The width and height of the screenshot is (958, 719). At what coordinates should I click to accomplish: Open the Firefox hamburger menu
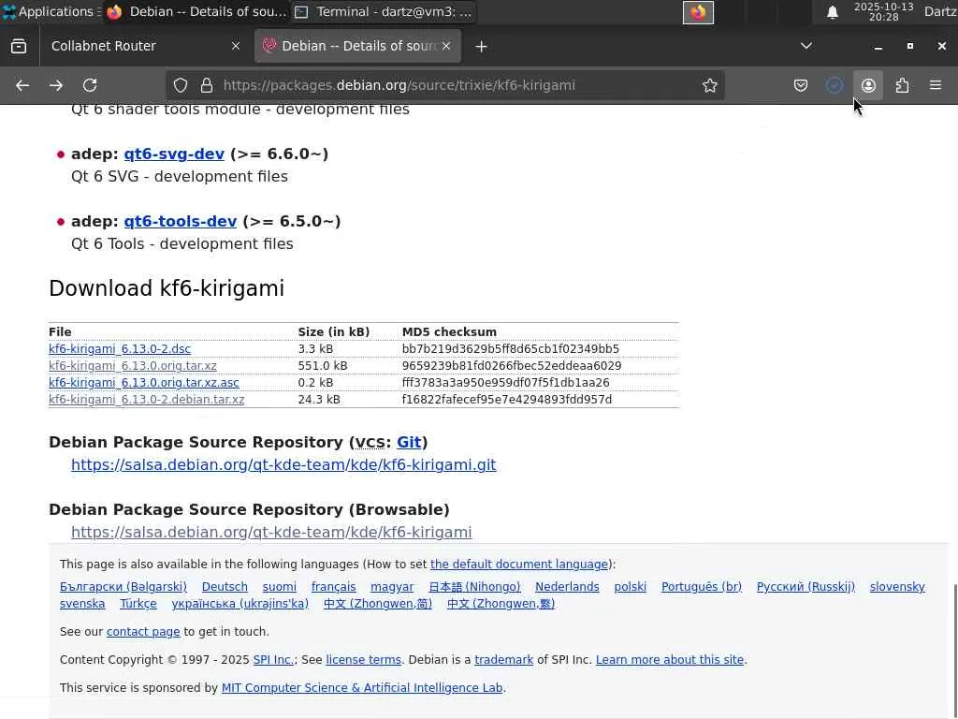click(x=936, y=85)
